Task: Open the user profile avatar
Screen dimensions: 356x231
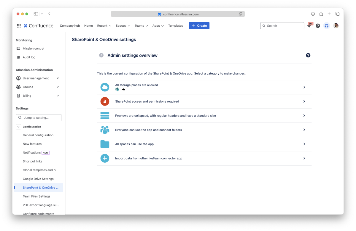Action: coord(336,26)
